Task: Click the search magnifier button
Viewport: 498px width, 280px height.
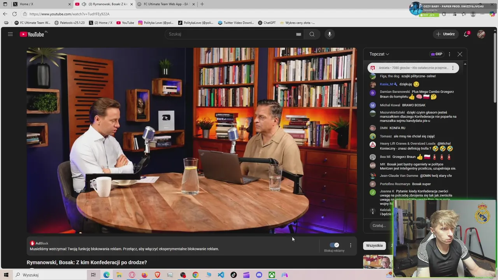Action: pyautogui.click(x=312, y=34)
